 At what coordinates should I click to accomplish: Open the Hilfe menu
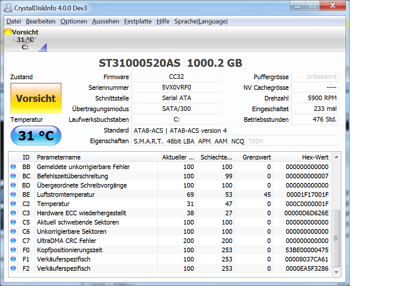click(x=163, y=21)
